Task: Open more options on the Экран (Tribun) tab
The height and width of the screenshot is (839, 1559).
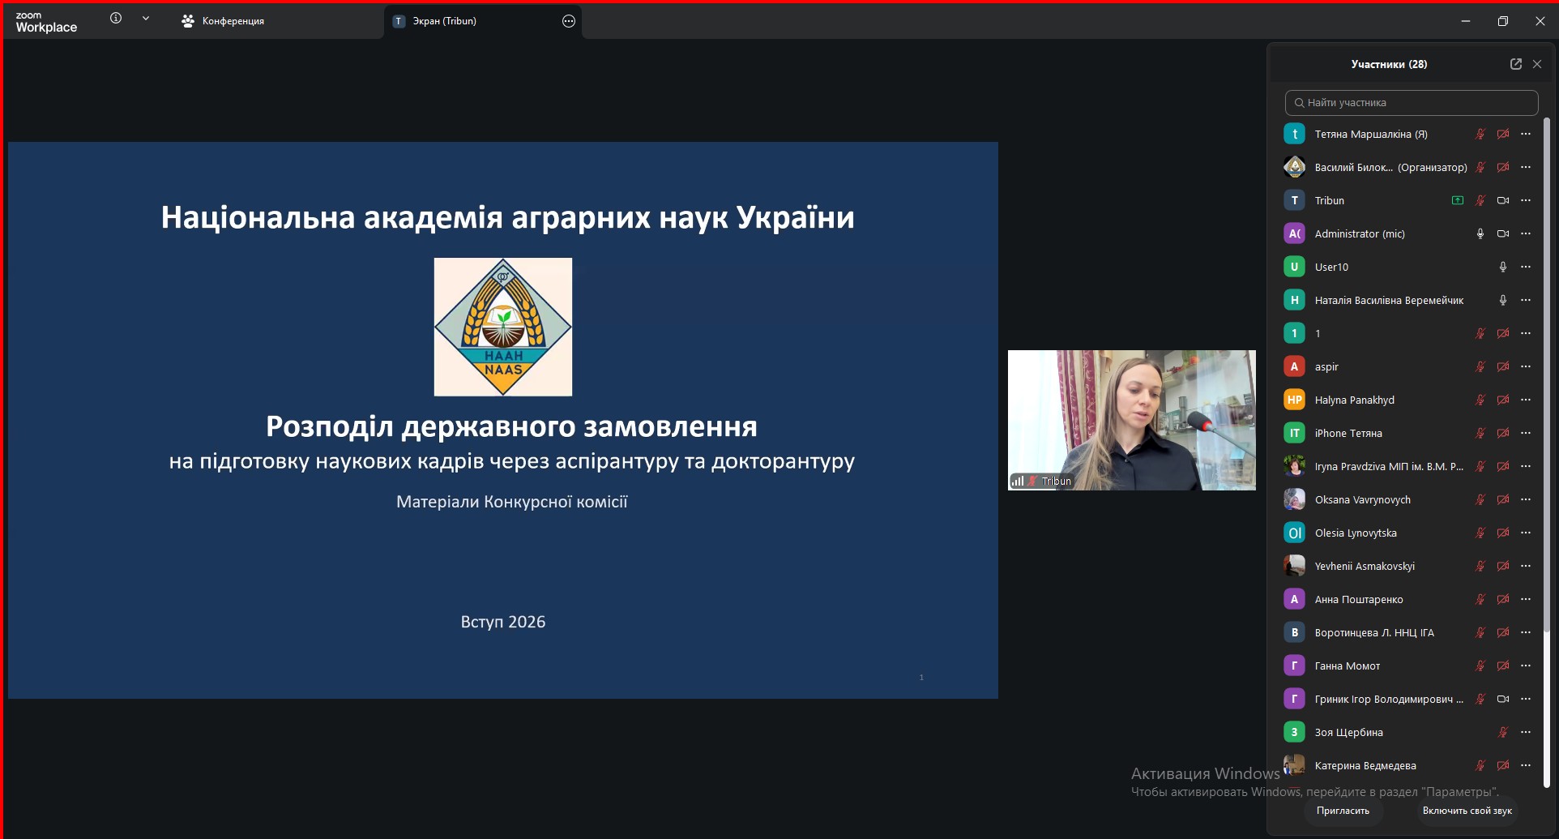Action: pyautogui.click(x=569, y=21)
